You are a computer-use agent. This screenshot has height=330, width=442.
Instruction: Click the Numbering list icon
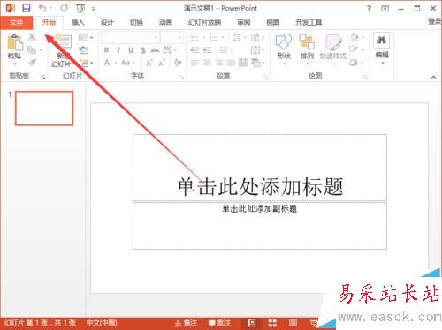(213, 37)
